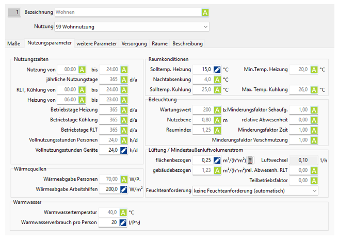The image size is (338, 239).
Task: Switch to the Maße tab
Action: (13, 44)
